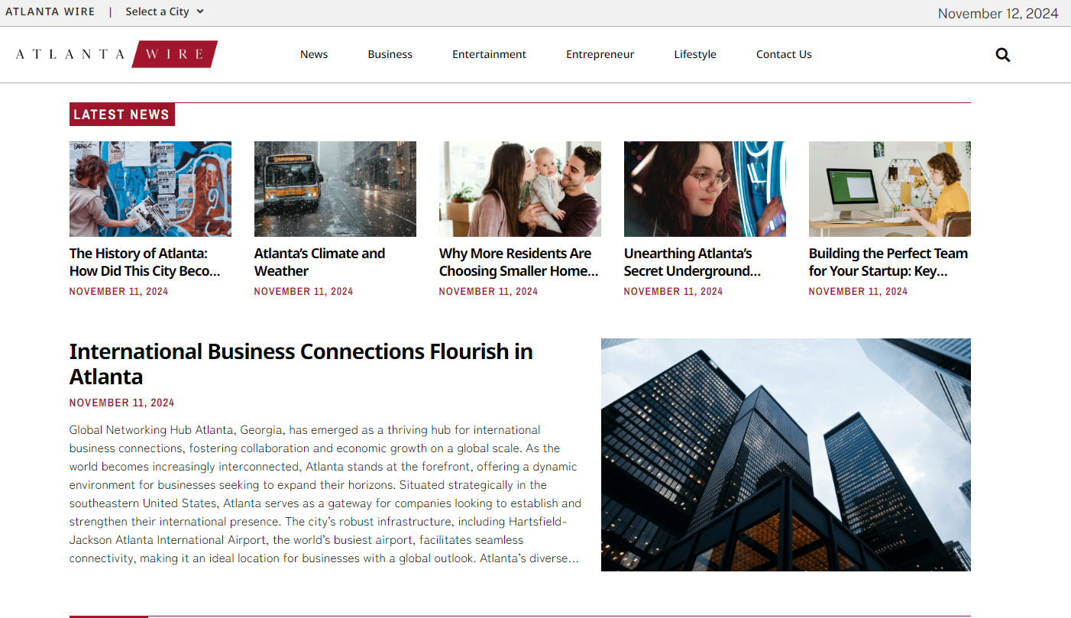Expand the Select a City dropdown
The image size is (1071, 618).
(x=164, y=11)
